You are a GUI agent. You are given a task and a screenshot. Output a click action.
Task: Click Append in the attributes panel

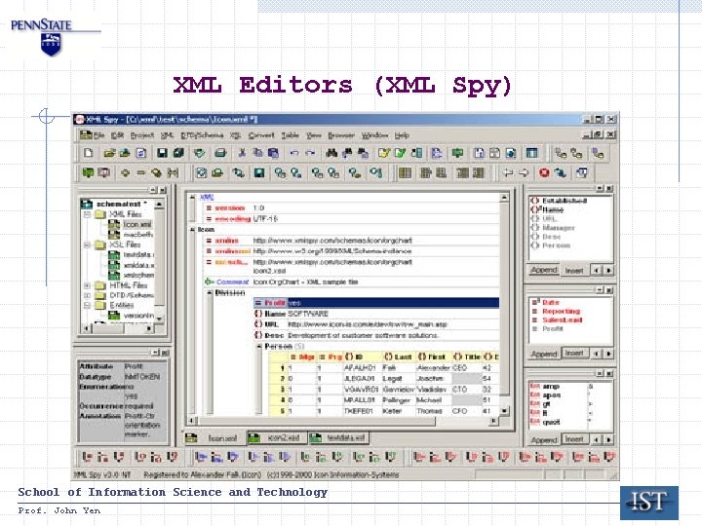[544, 354]
